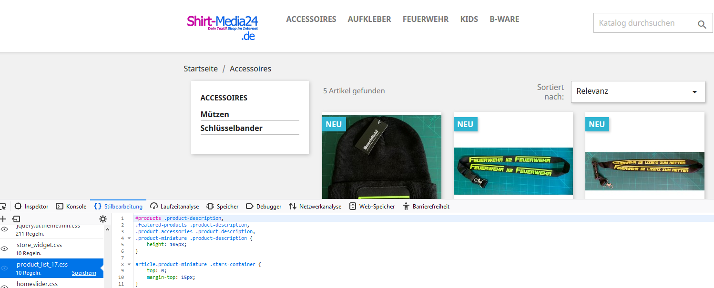Screen dimensions: 714x288
Task: Click the Startseite breadcrumb link
Action: [201, 69]
